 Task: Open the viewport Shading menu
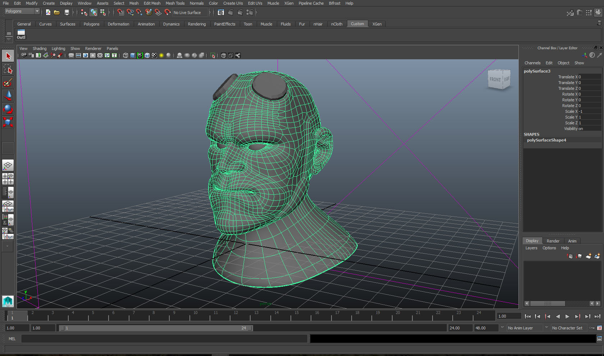(40, 48)
